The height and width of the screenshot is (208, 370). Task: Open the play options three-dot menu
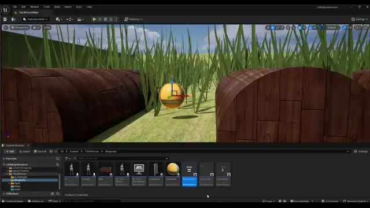[x=116, y=19]
